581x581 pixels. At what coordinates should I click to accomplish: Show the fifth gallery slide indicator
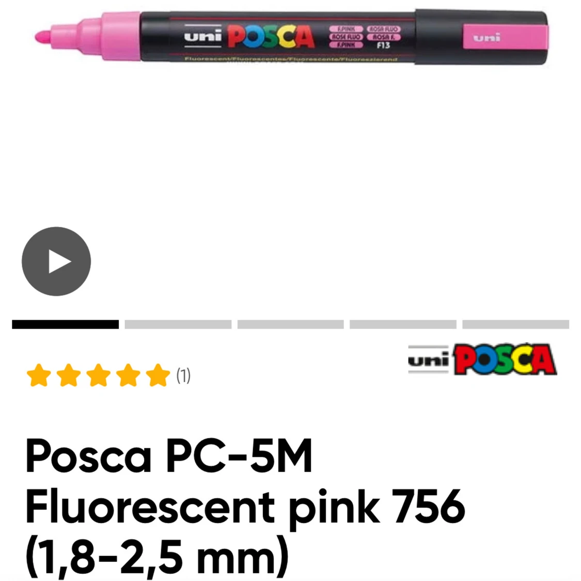click(515, 324)
